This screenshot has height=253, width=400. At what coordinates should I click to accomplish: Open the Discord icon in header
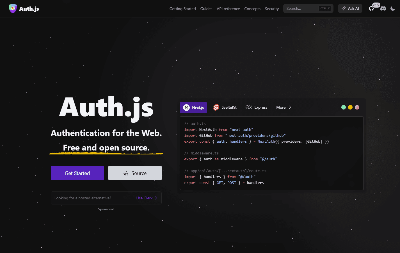pyautogui.click(x=383, y=9)
